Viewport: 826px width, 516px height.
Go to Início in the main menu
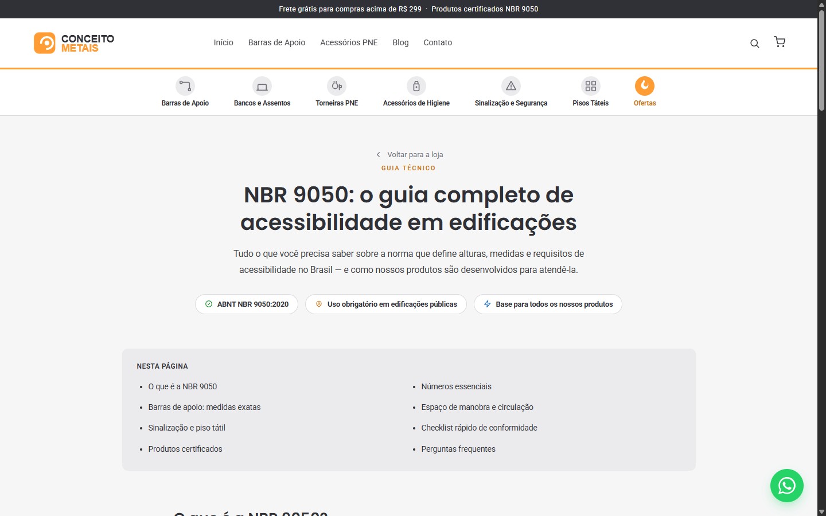point(224,42)
